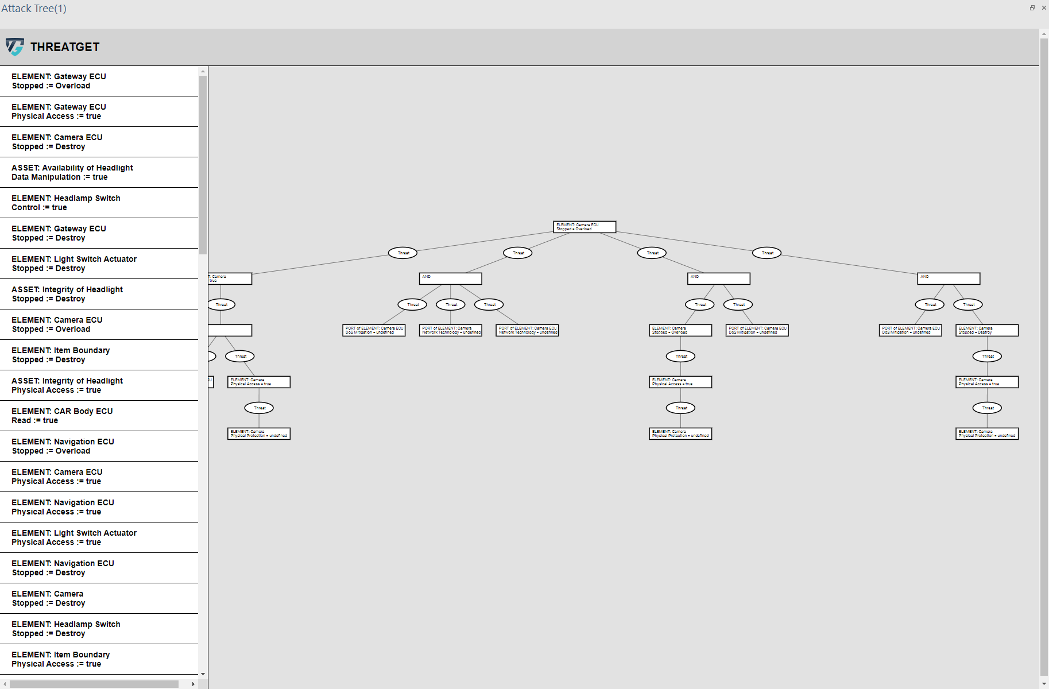Click Camera Stopped = Overload node in diagram

pos(680,330)
